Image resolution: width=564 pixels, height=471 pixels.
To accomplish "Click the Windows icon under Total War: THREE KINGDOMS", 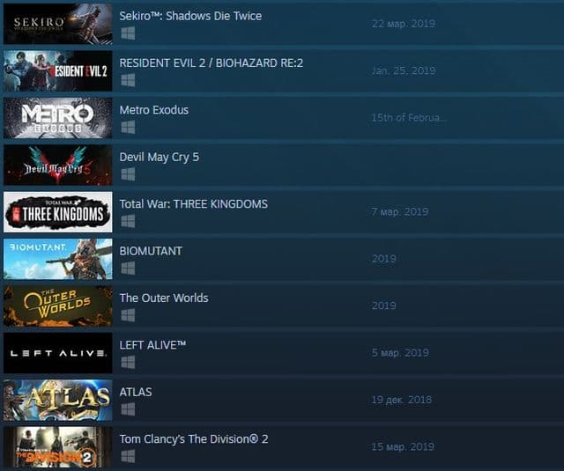I will click(x=128, y=222).
